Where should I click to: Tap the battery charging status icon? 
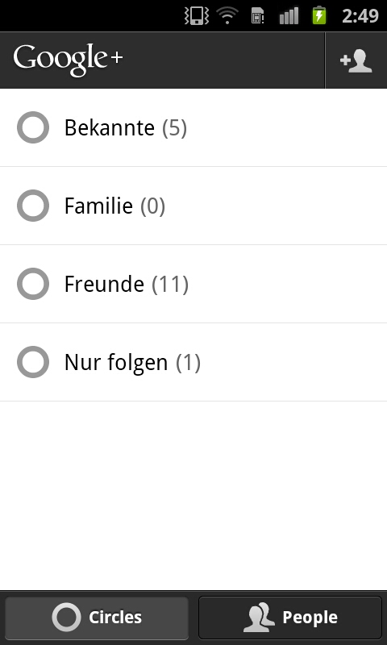[x=319, y=15]
